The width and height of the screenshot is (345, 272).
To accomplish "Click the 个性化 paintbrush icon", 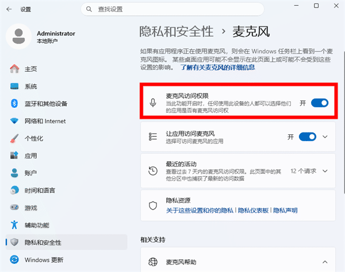I will (14, 138).
